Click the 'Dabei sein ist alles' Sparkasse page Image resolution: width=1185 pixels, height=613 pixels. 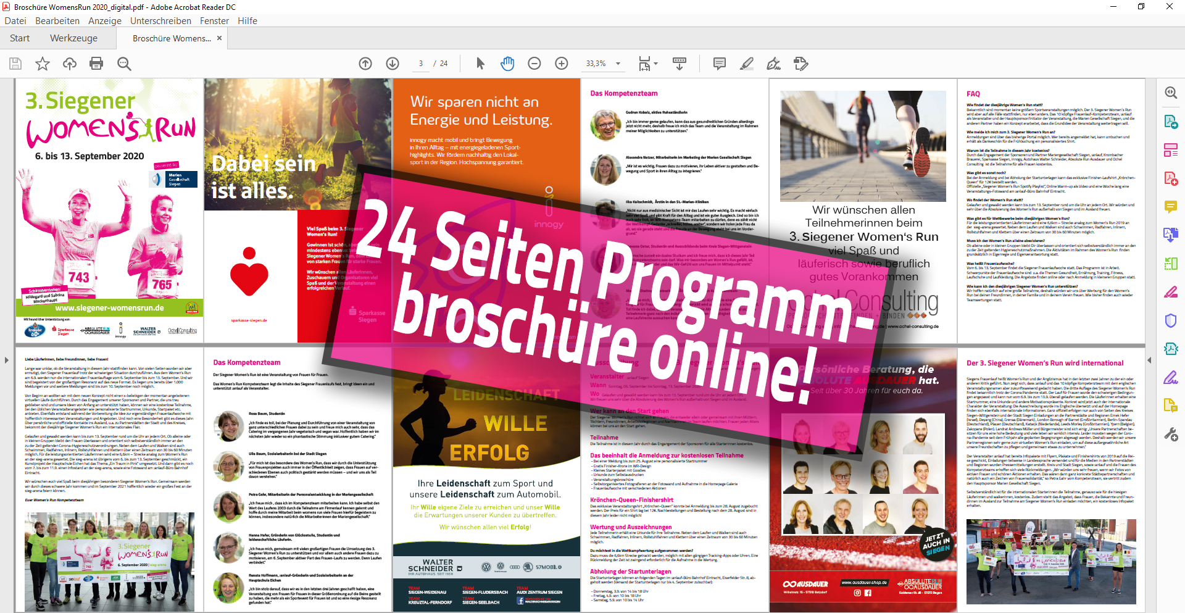pyautogui.click(x=297, y=211)
